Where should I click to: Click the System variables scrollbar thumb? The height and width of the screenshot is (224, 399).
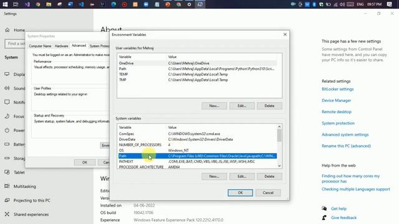click(279, 136)
